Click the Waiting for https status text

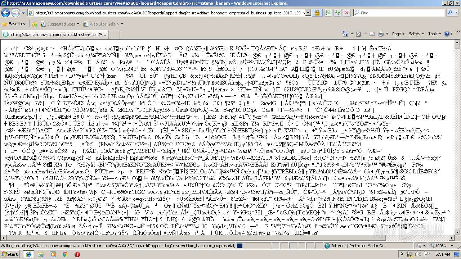coord(118,246)
